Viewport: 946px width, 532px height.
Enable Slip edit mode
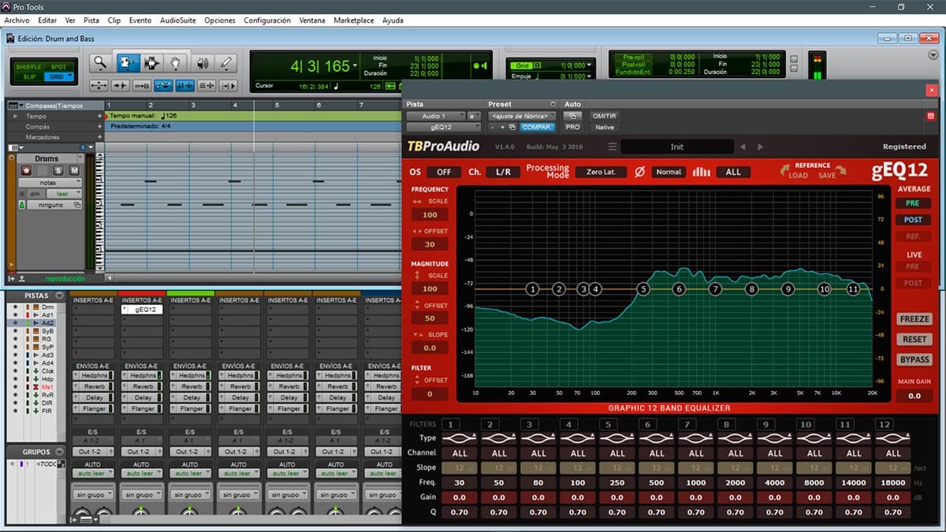(29, 76)
